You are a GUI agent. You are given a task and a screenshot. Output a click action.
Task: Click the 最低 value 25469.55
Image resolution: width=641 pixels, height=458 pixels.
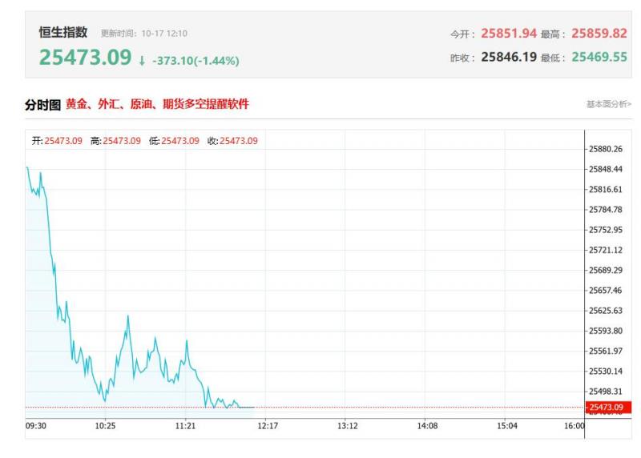(599, 58)
